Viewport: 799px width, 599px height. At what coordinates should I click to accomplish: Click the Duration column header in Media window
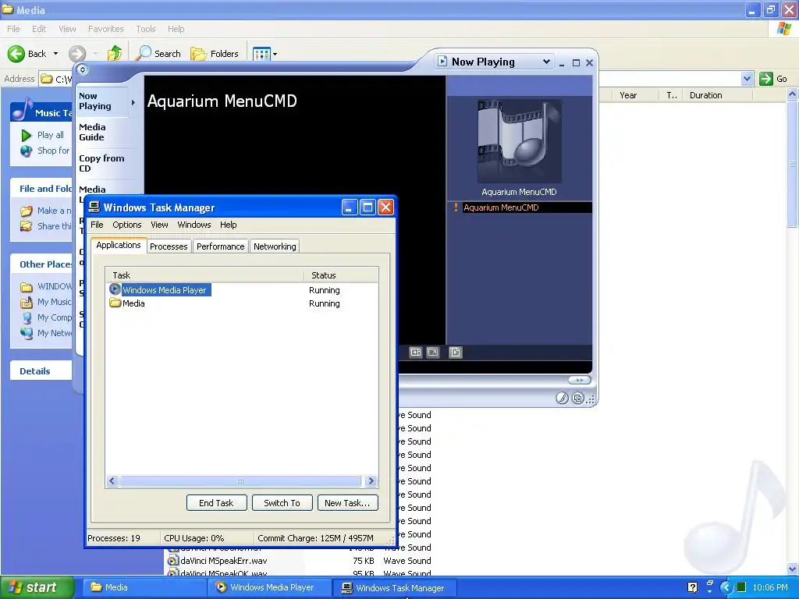[718, 95]
